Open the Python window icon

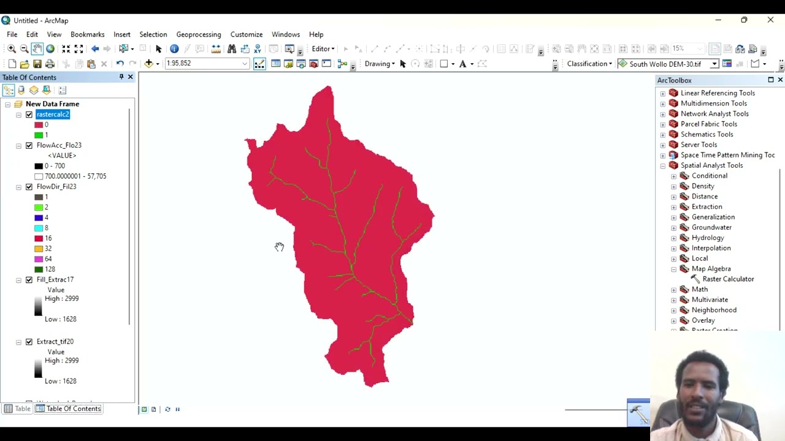[x=326, y=64]
